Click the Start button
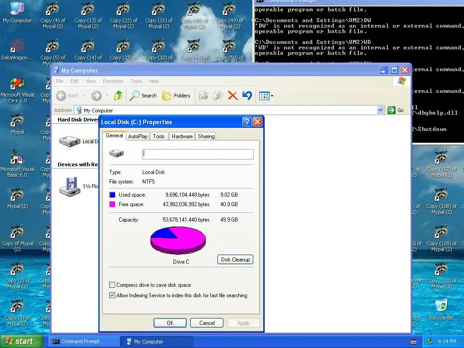 pos(22,341)
